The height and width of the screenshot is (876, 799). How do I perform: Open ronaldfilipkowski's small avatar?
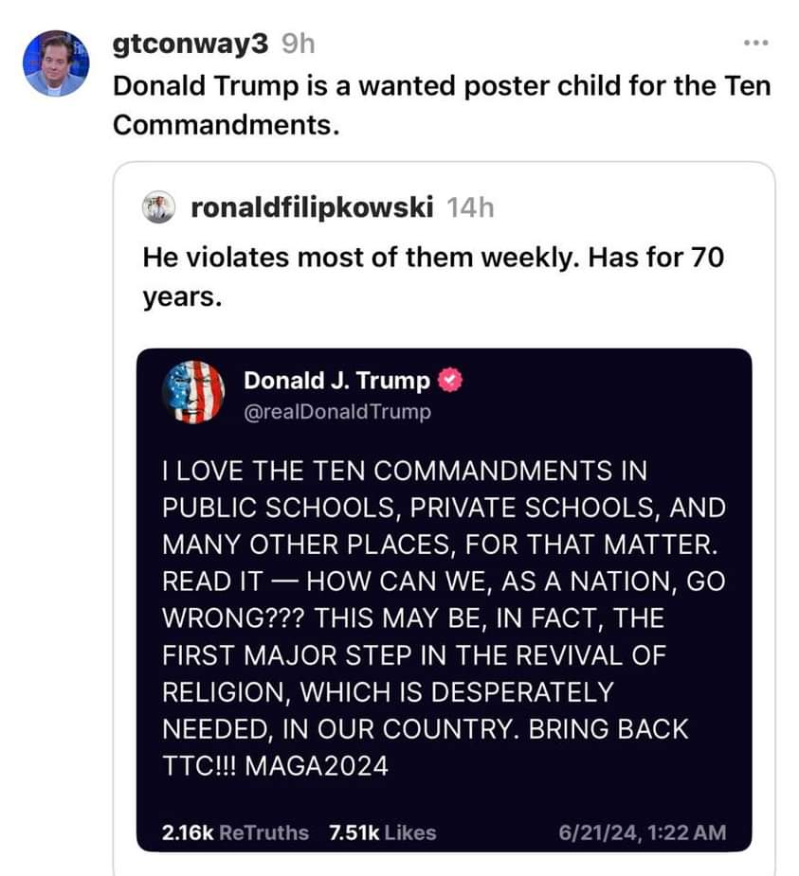click(158, 207)
